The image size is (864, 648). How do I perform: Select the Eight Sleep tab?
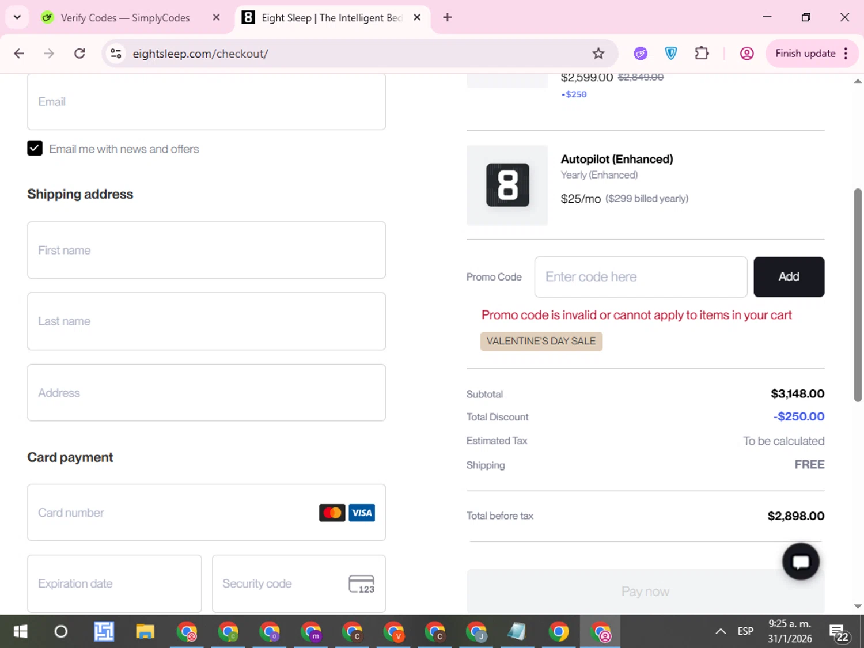(x=331, y=18)
